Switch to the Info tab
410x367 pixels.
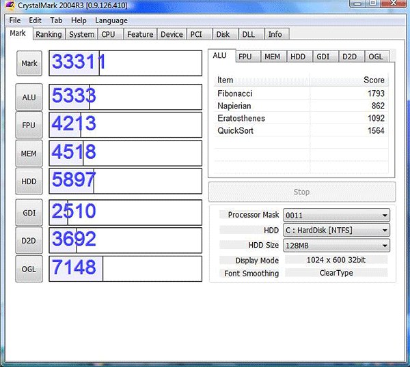tap(277, 34)
